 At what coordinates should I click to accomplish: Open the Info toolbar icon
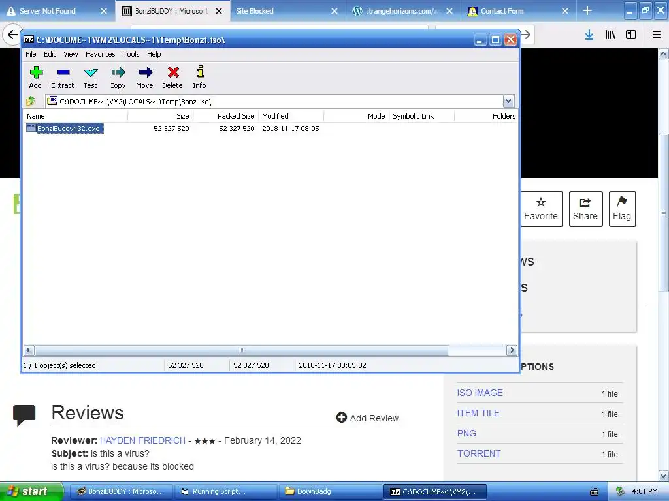(x=200, y=72)
